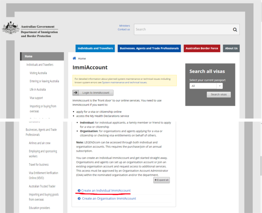
Task: Click the 'Select your current passport' label
Action: point(207,80)
